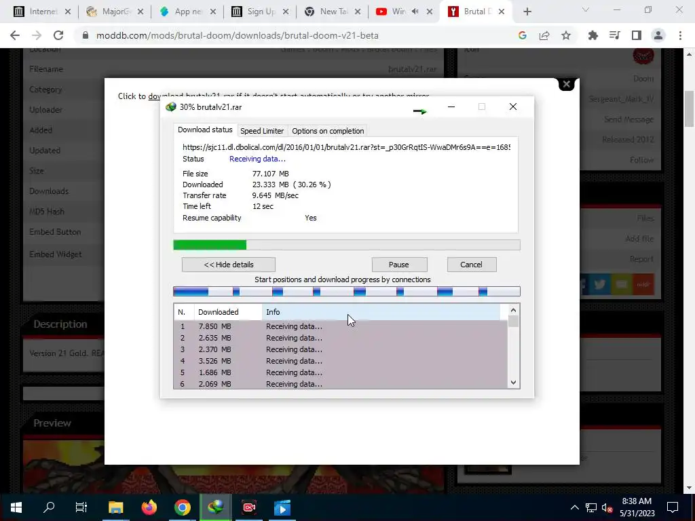Select connection row with 2.069 MB
The height and width of the screenshot is (521, 695).
coord(341,384)
